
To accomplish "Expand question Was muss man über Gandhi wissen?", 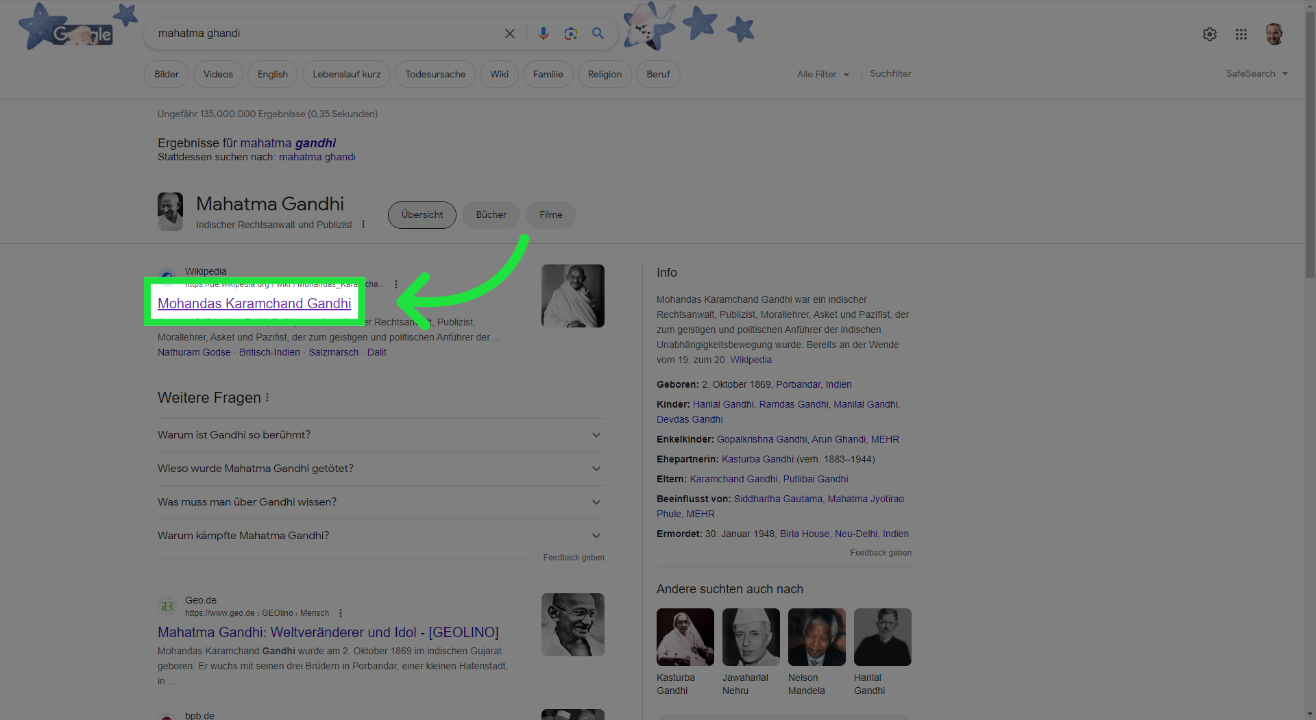I will tap(381, 502).
